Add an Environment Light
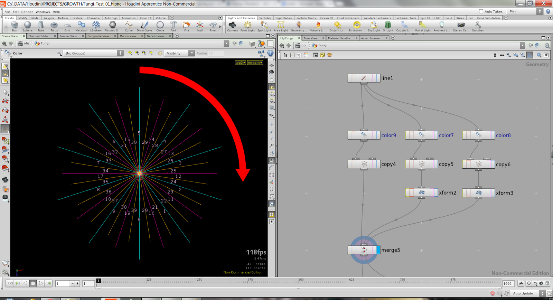 pyautogui.click(x=356, y=26)
